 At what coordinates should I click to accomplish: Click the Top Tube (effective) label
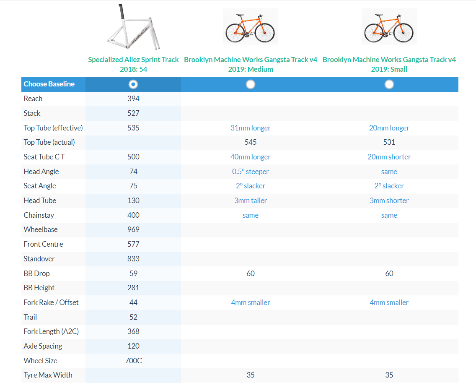tap(53, 128)
